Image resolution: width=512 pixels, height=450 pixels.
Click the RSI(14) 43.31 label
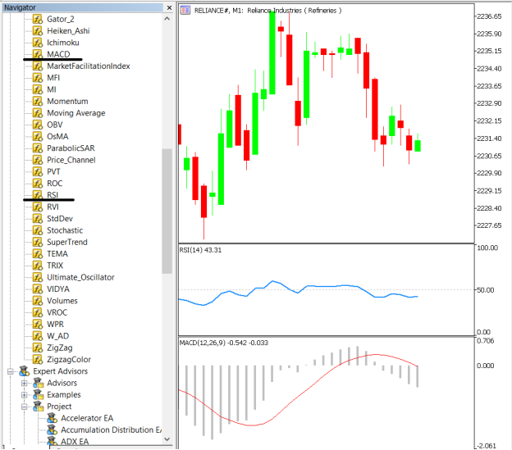200,250
